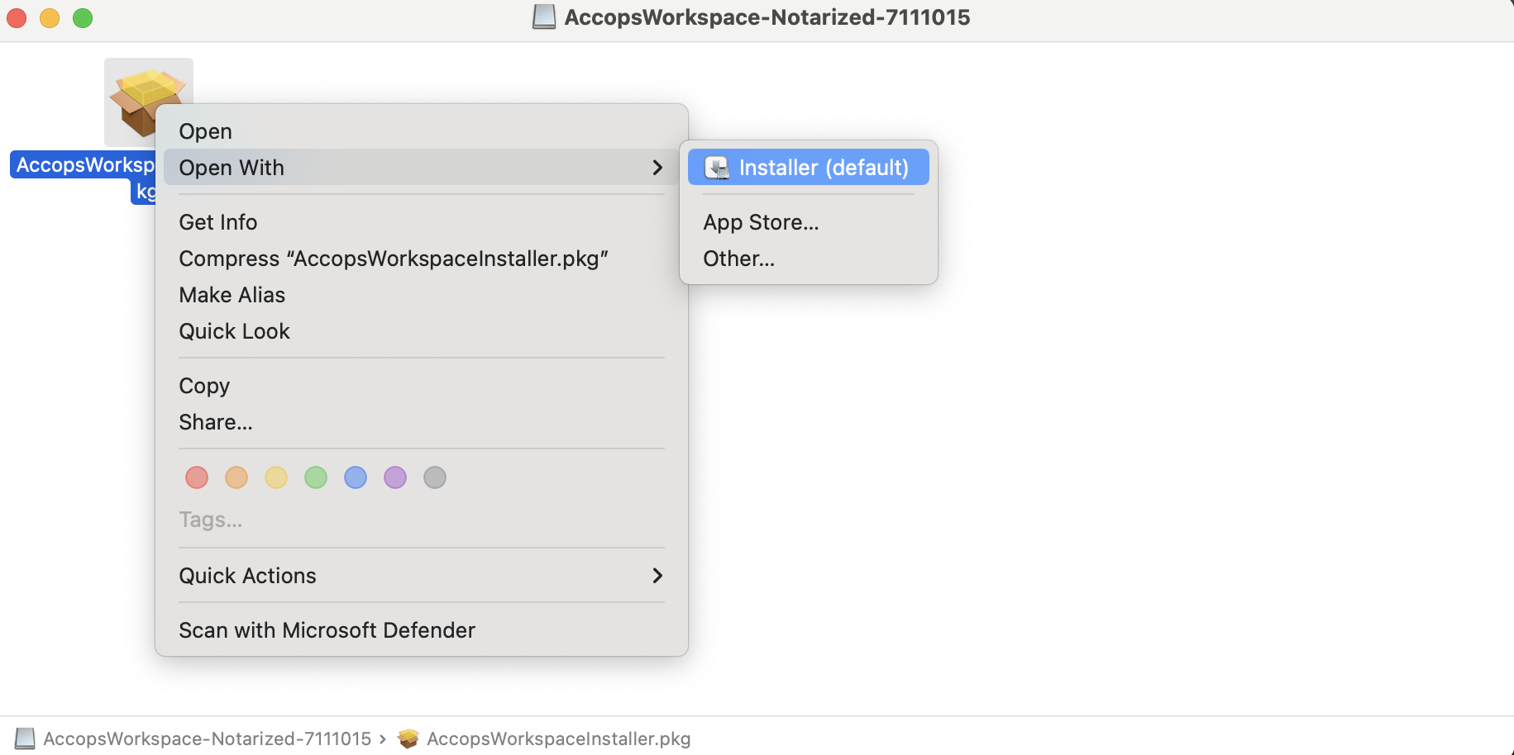Choose App Store... in Open With submenu

click(761, 222)
